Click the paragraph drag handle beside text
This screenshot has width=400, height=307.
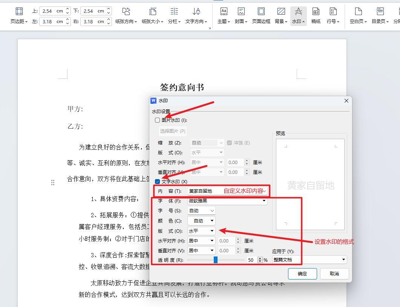[53, 183]
